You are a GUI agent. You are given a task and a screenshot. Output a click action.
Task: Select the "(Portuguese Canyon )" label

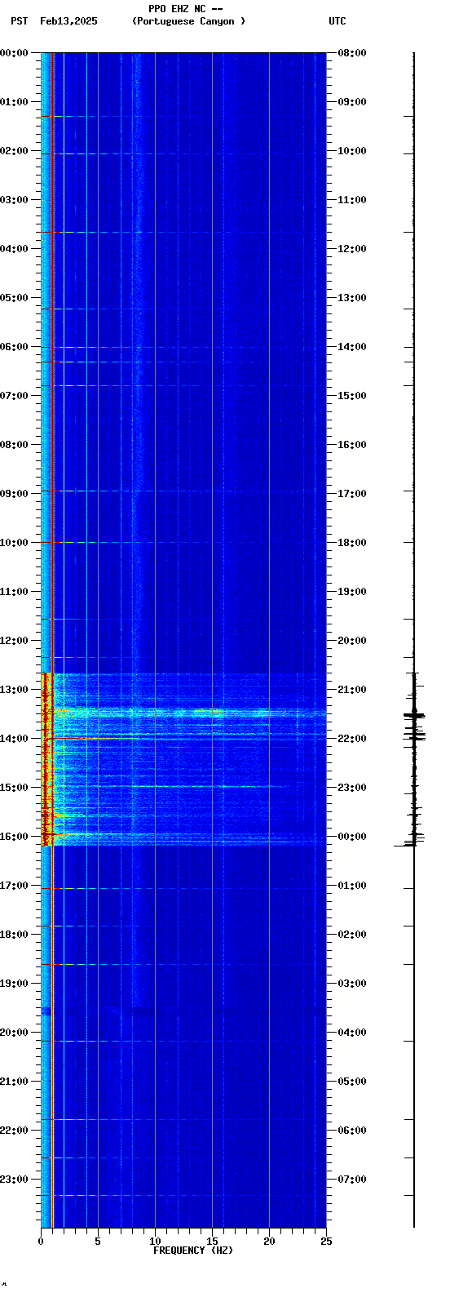188,21
